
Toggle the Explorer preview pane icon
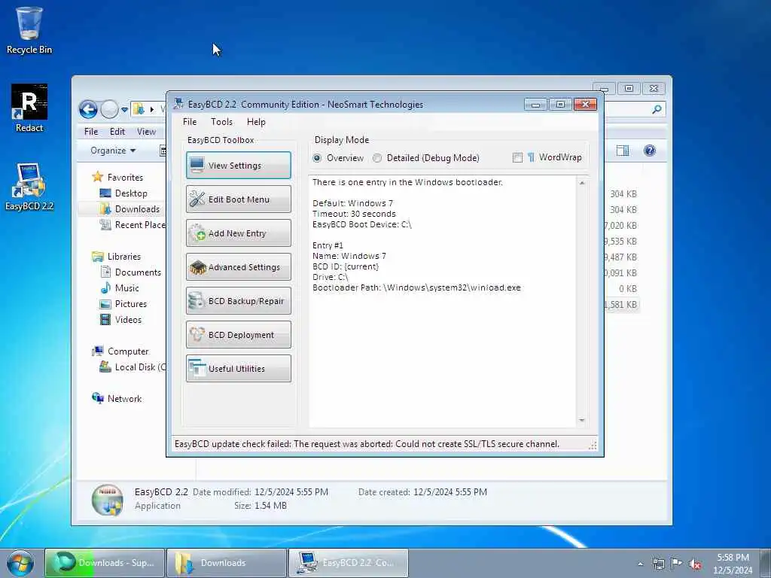[623, 151]
